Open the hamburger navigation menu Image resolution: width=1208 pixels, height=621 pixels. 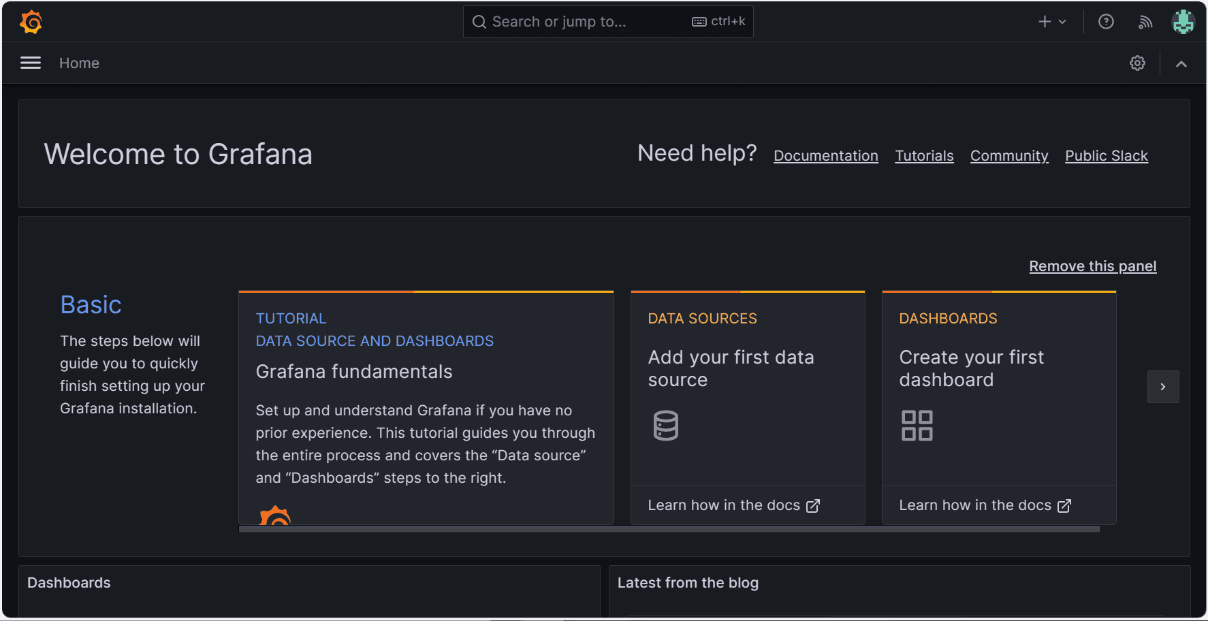[x=31, y=63]
